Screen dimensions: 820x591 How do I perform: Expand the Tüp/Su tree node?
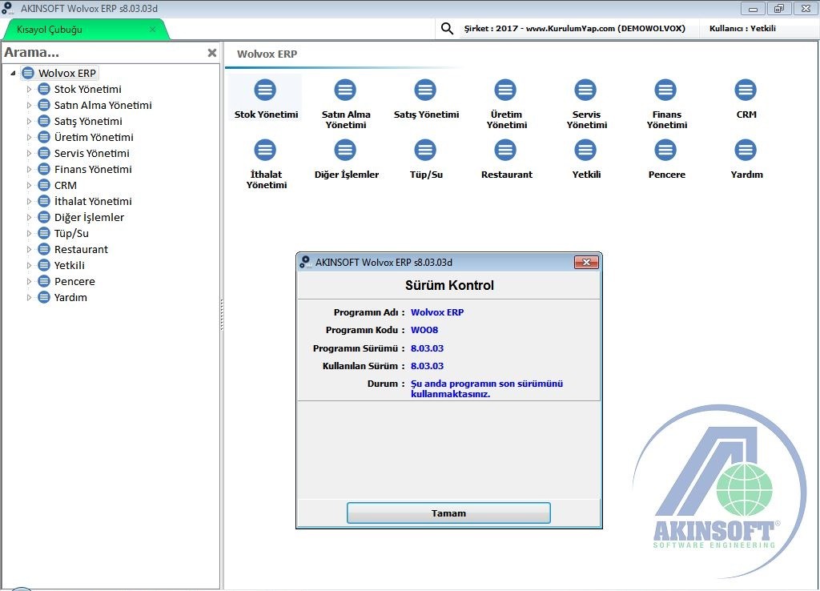coord(30,233)
